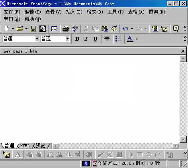Image resolution: width=188 pixels, height=168 pixels.
Task: Print the page with the printer icon
Action: pos(66,29)
